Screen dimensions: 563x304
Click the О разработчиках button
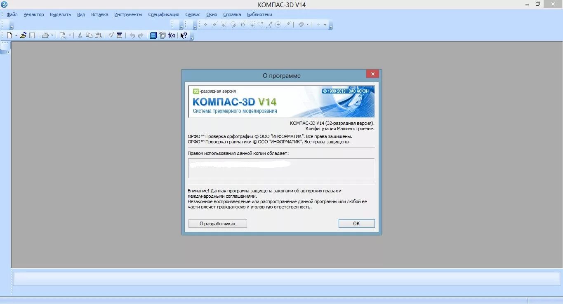(218, 223)
